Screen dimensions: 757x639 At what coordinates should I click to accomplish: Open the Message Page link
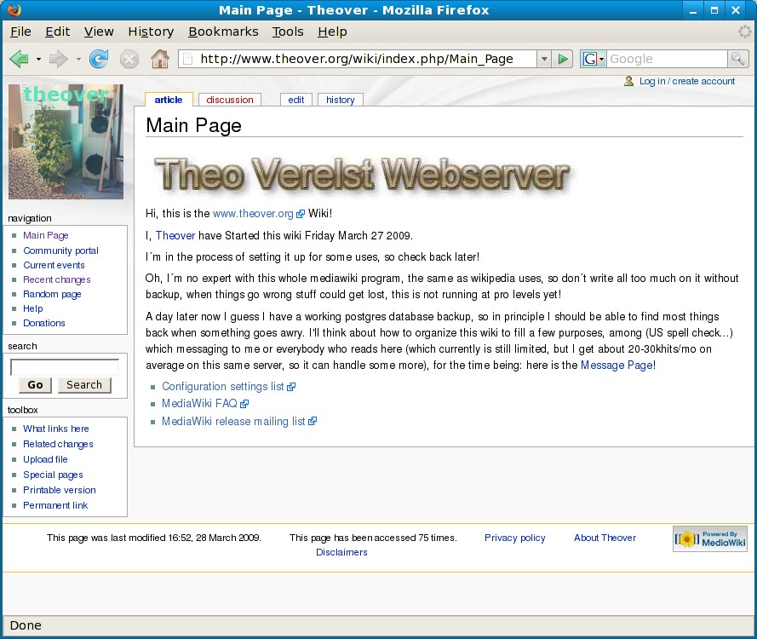[616, 366]
